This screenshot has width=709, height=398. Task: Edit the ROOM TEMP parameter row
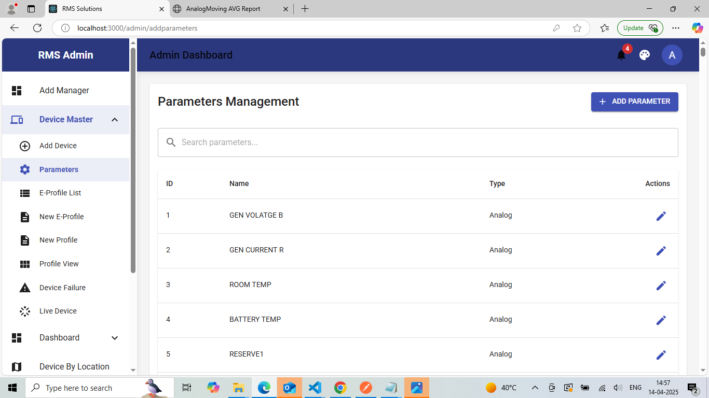(661, 286)
